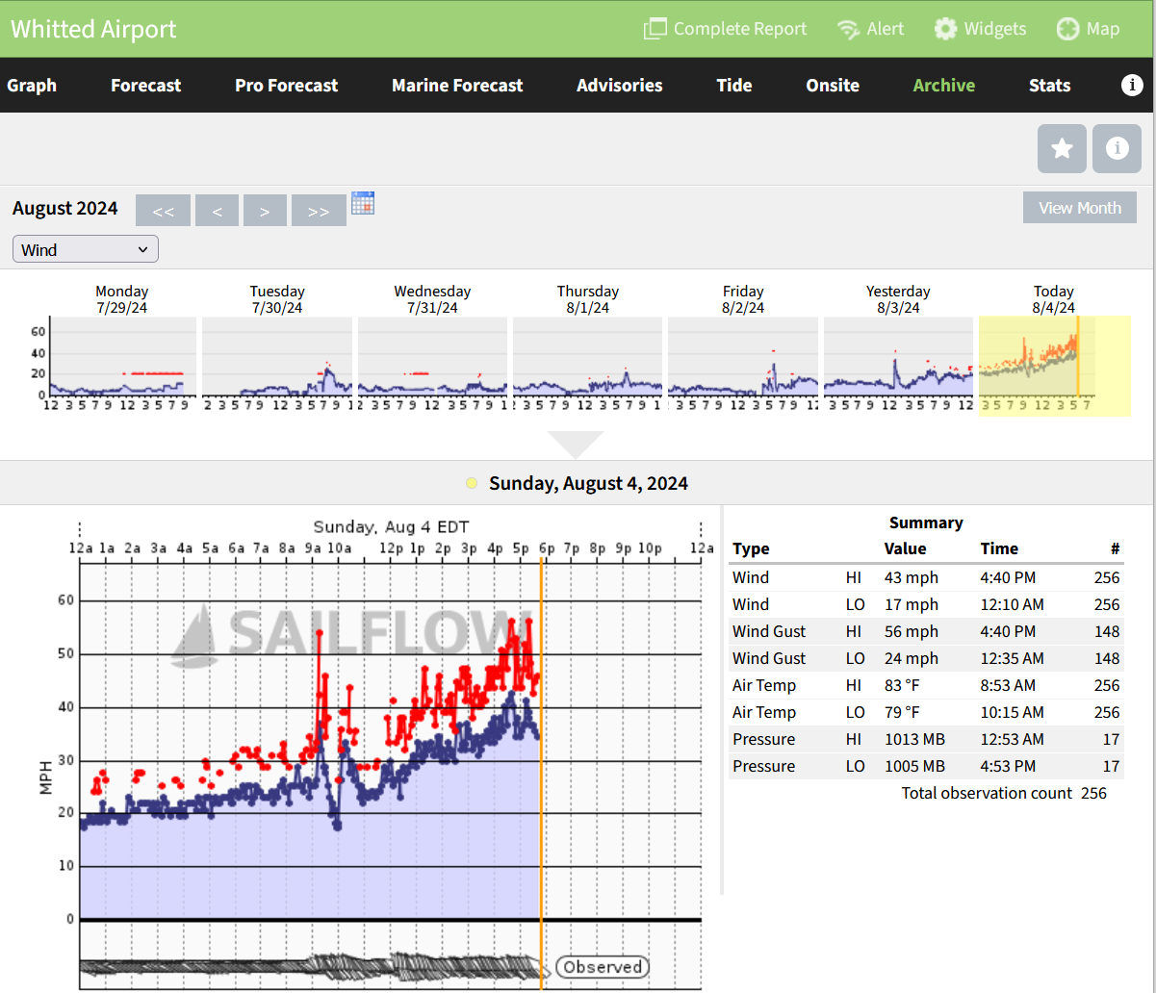Click the Whitted Airport station title

click(93, 29)
